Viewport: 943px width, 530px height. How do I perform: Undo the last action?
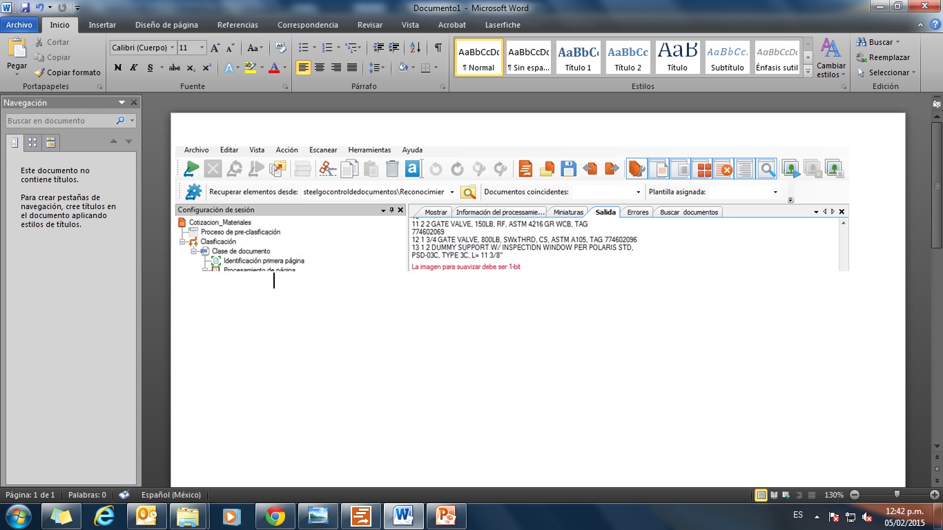tap(39, 8)
